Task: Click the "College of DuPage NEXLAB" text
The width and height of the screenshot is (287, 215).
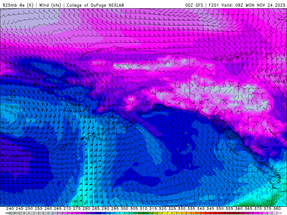Action: tap(95, 5)
